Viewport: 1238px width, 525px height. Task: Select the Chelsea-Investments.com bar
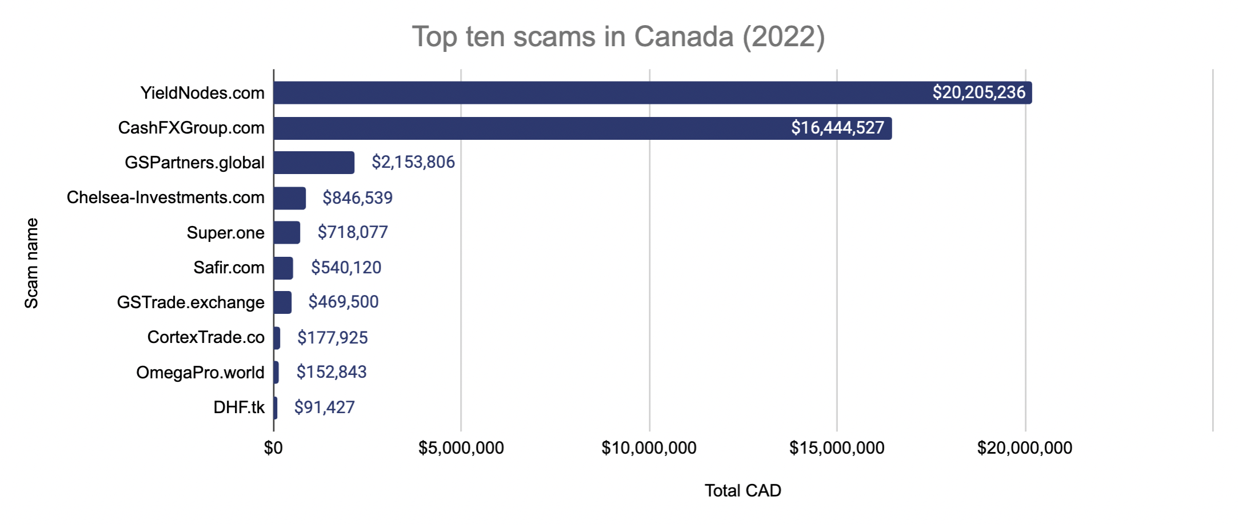(x=290, y=198)
